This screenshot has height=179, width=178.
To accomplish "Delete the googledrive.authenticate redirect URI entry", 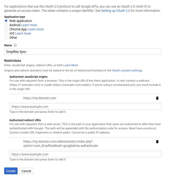I will pyautogui.click(x=157, y=142).
